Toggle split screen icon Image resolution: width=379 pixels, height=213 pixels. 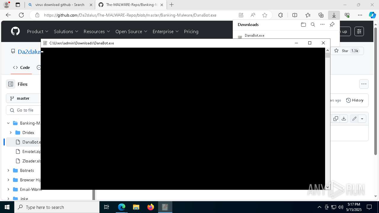click(x=295, y=15)
